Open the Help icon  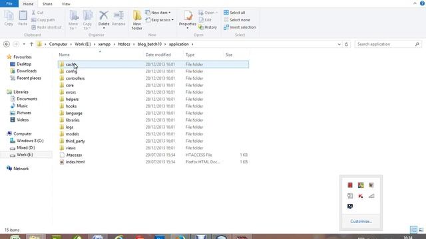coord(422,3)
